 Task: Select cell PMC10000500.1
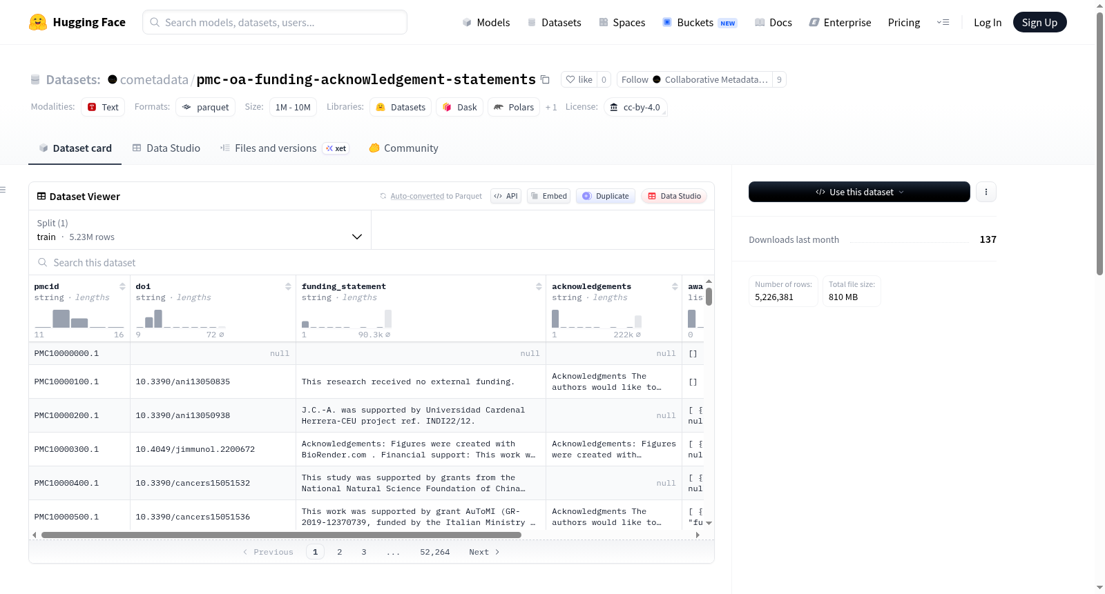79,517
